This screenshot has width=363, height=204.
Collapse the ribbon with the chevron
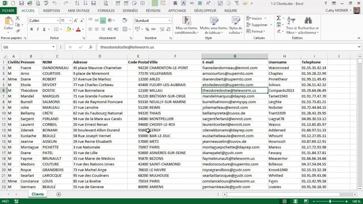click(358, 38)
